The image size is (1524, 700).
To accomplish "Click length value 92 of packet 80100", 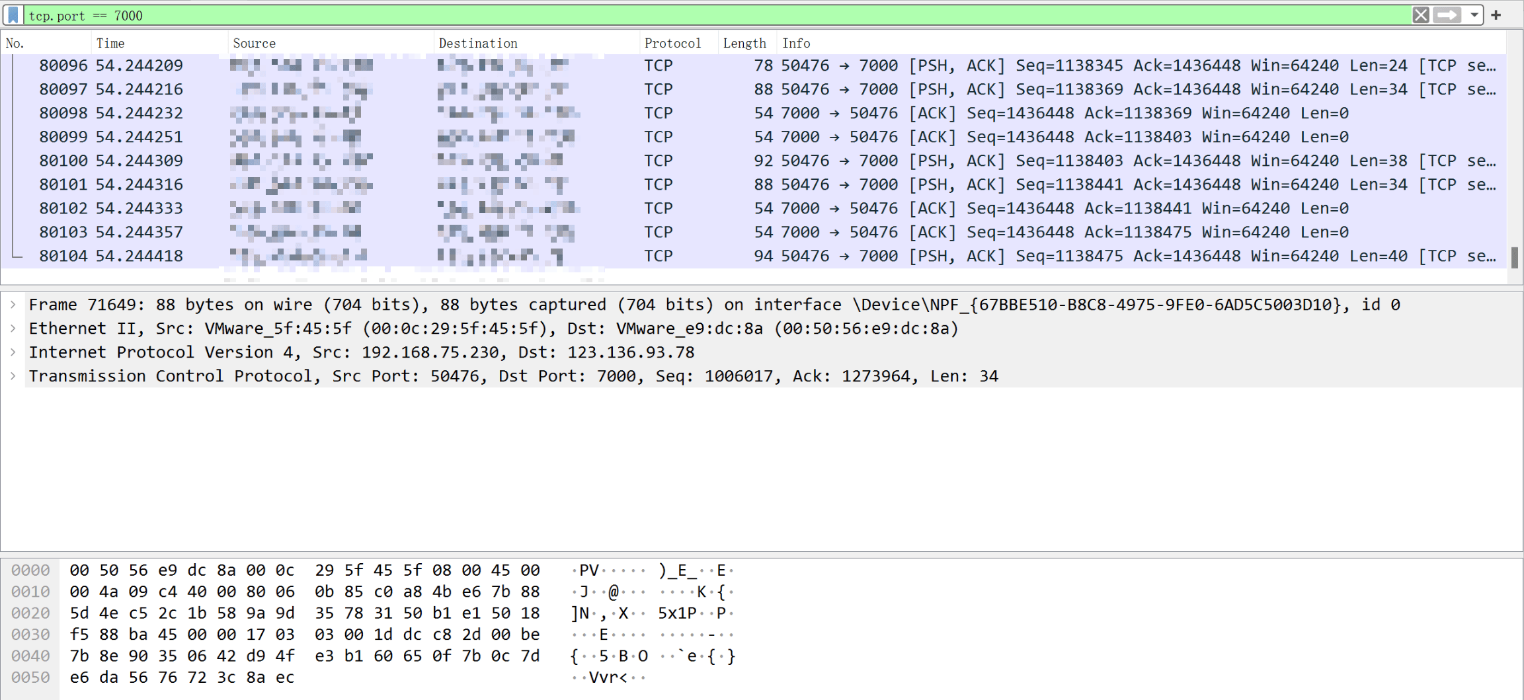I will click(763, 161).
